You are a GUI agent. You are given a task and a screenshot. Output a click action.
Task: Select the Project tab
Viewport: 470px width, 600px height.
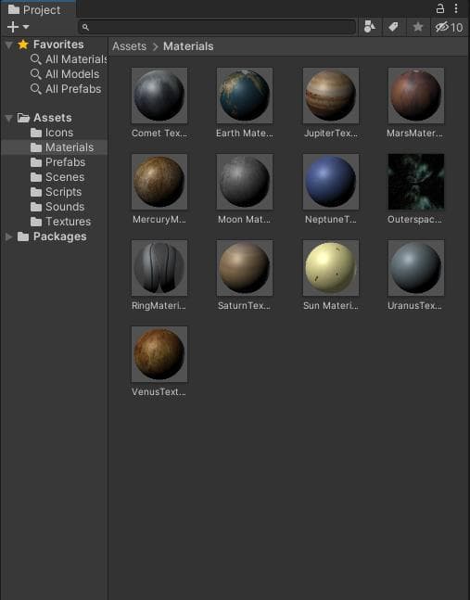click(37, 9)
